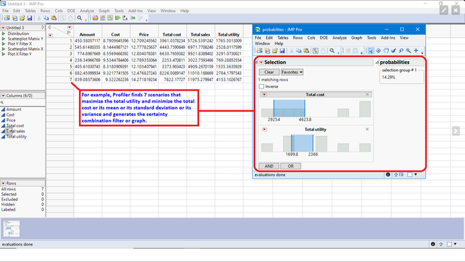The image size is (465, 262).
Task: Remove the Total utility filter
Action: 367,129
